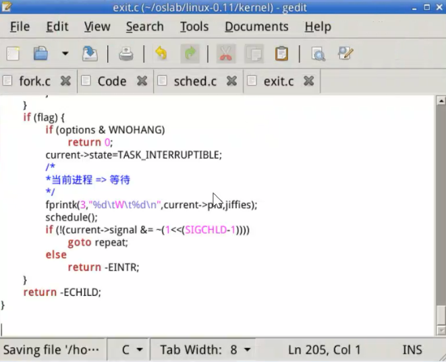
Task: Switch to the fork.c tab
Action: pyautogui.click(x=34, y=82)
